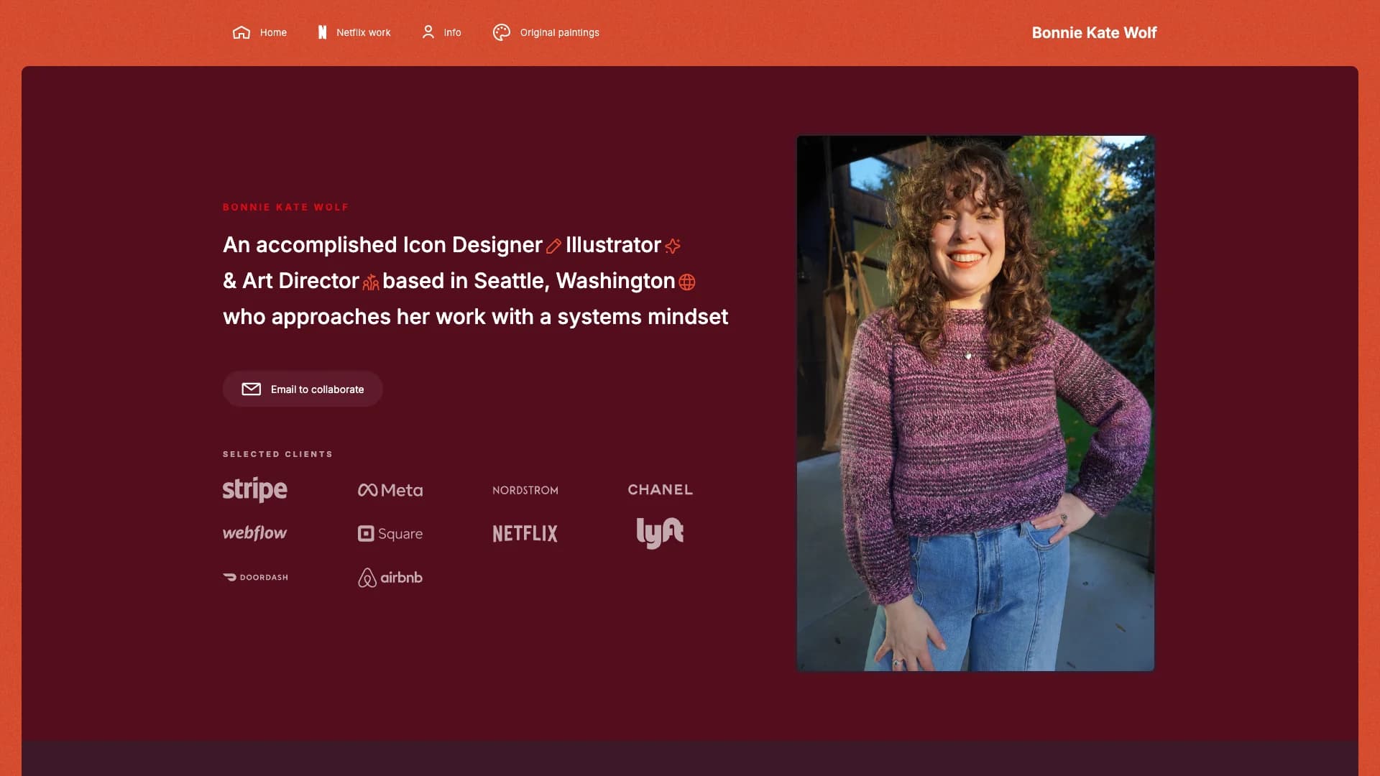Click the Netflix N icon in navigation
Image resolution: width=1380 pixels, height=776 pixels.
322,32
